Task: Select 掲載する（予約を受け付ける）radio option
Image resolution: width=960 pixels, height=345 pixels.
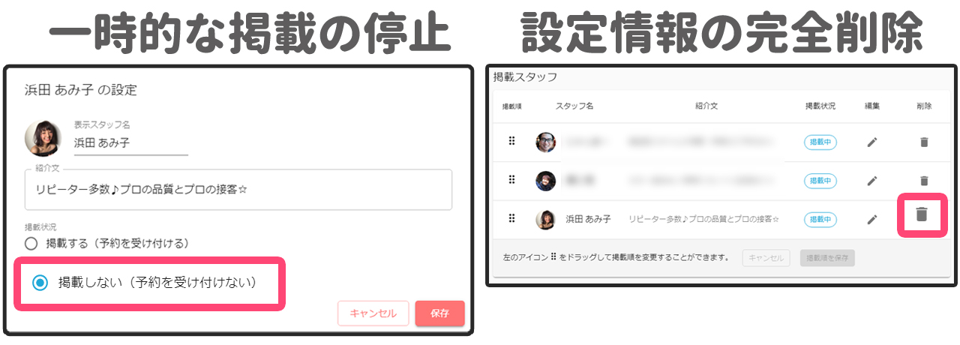Action: (x=31, y=244)
